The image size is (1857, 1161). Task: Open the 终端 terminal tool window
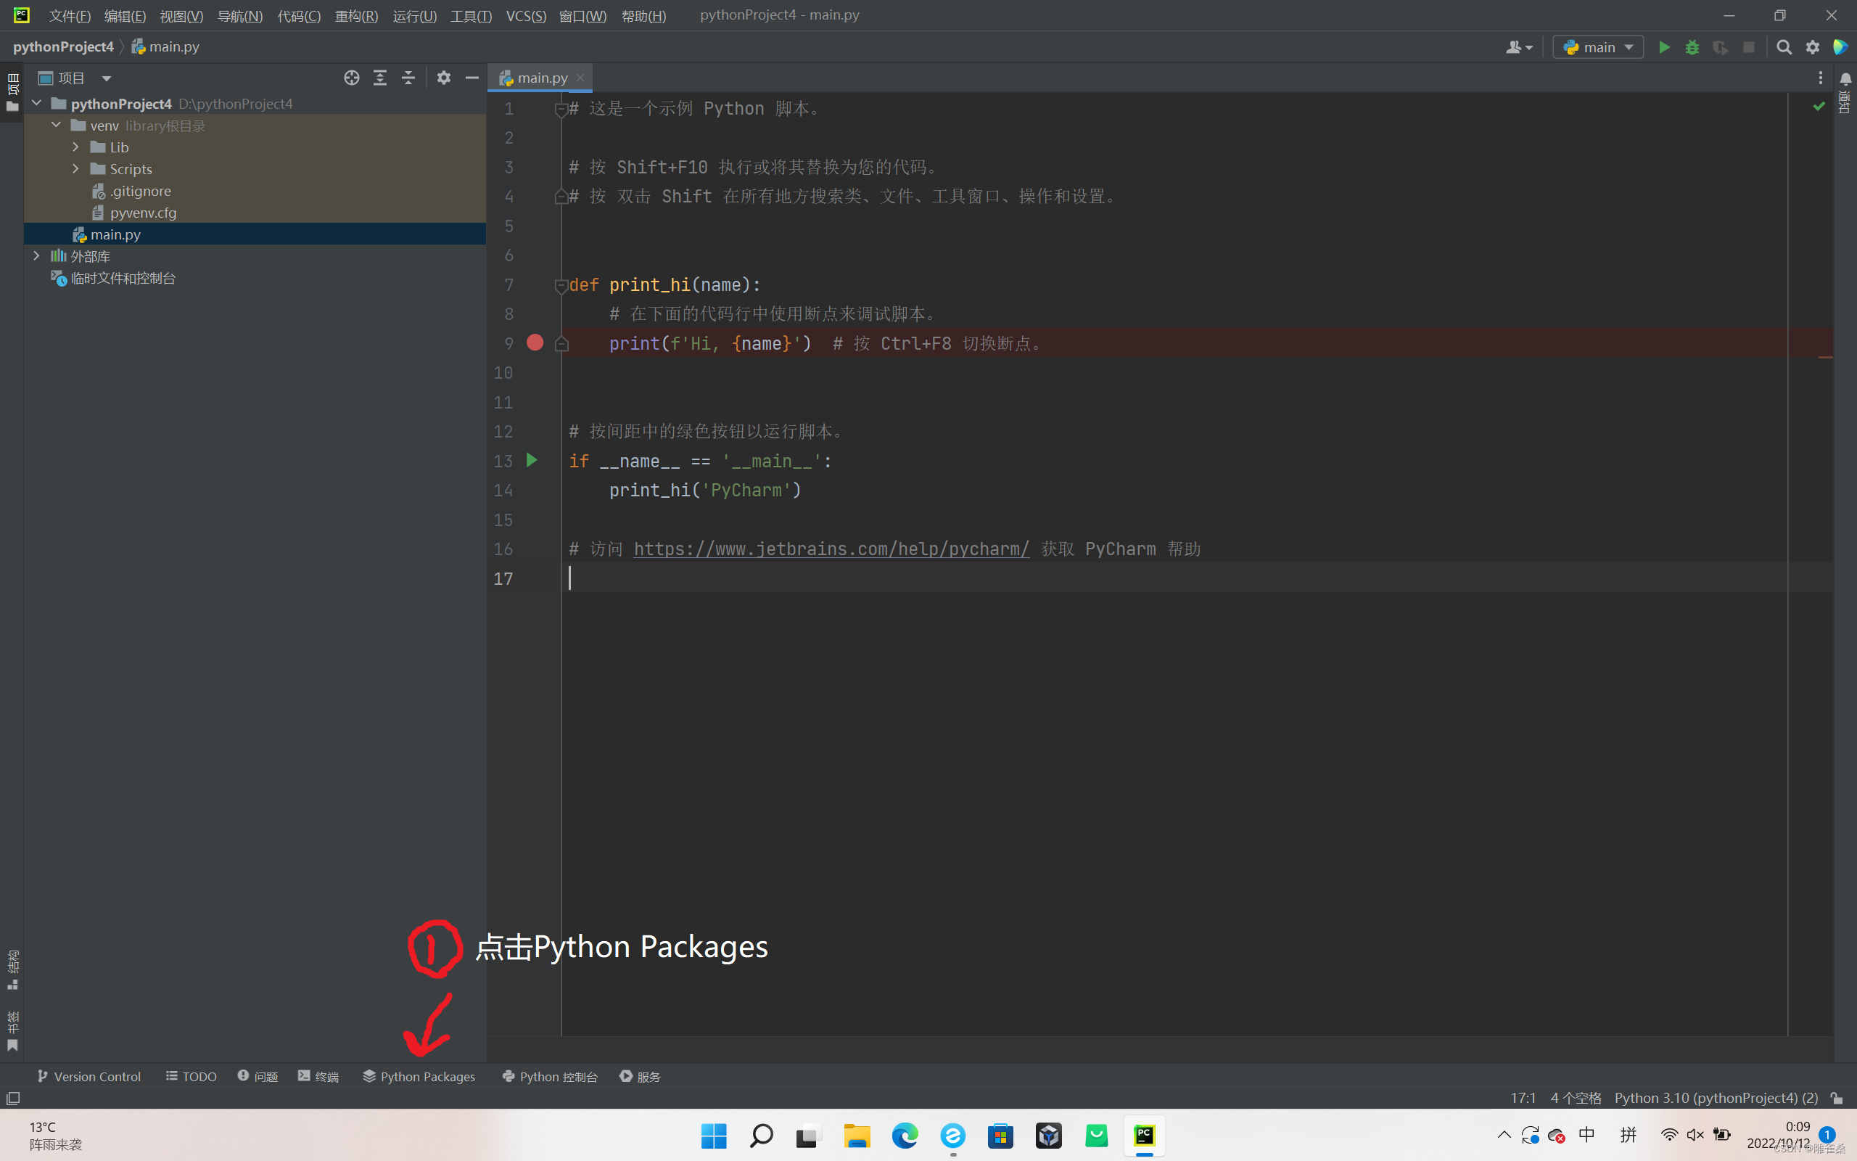(318, 1076)
